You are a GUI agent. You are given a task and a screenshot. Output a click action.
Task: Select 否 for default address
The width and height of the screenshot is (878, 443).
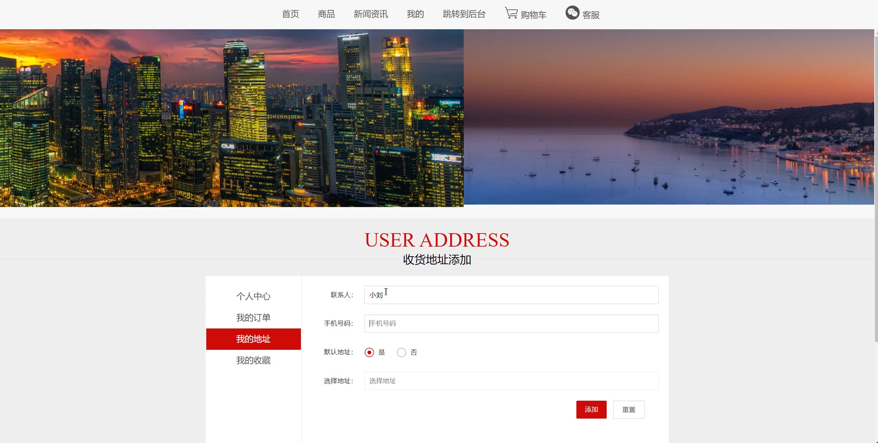[401, 353]
